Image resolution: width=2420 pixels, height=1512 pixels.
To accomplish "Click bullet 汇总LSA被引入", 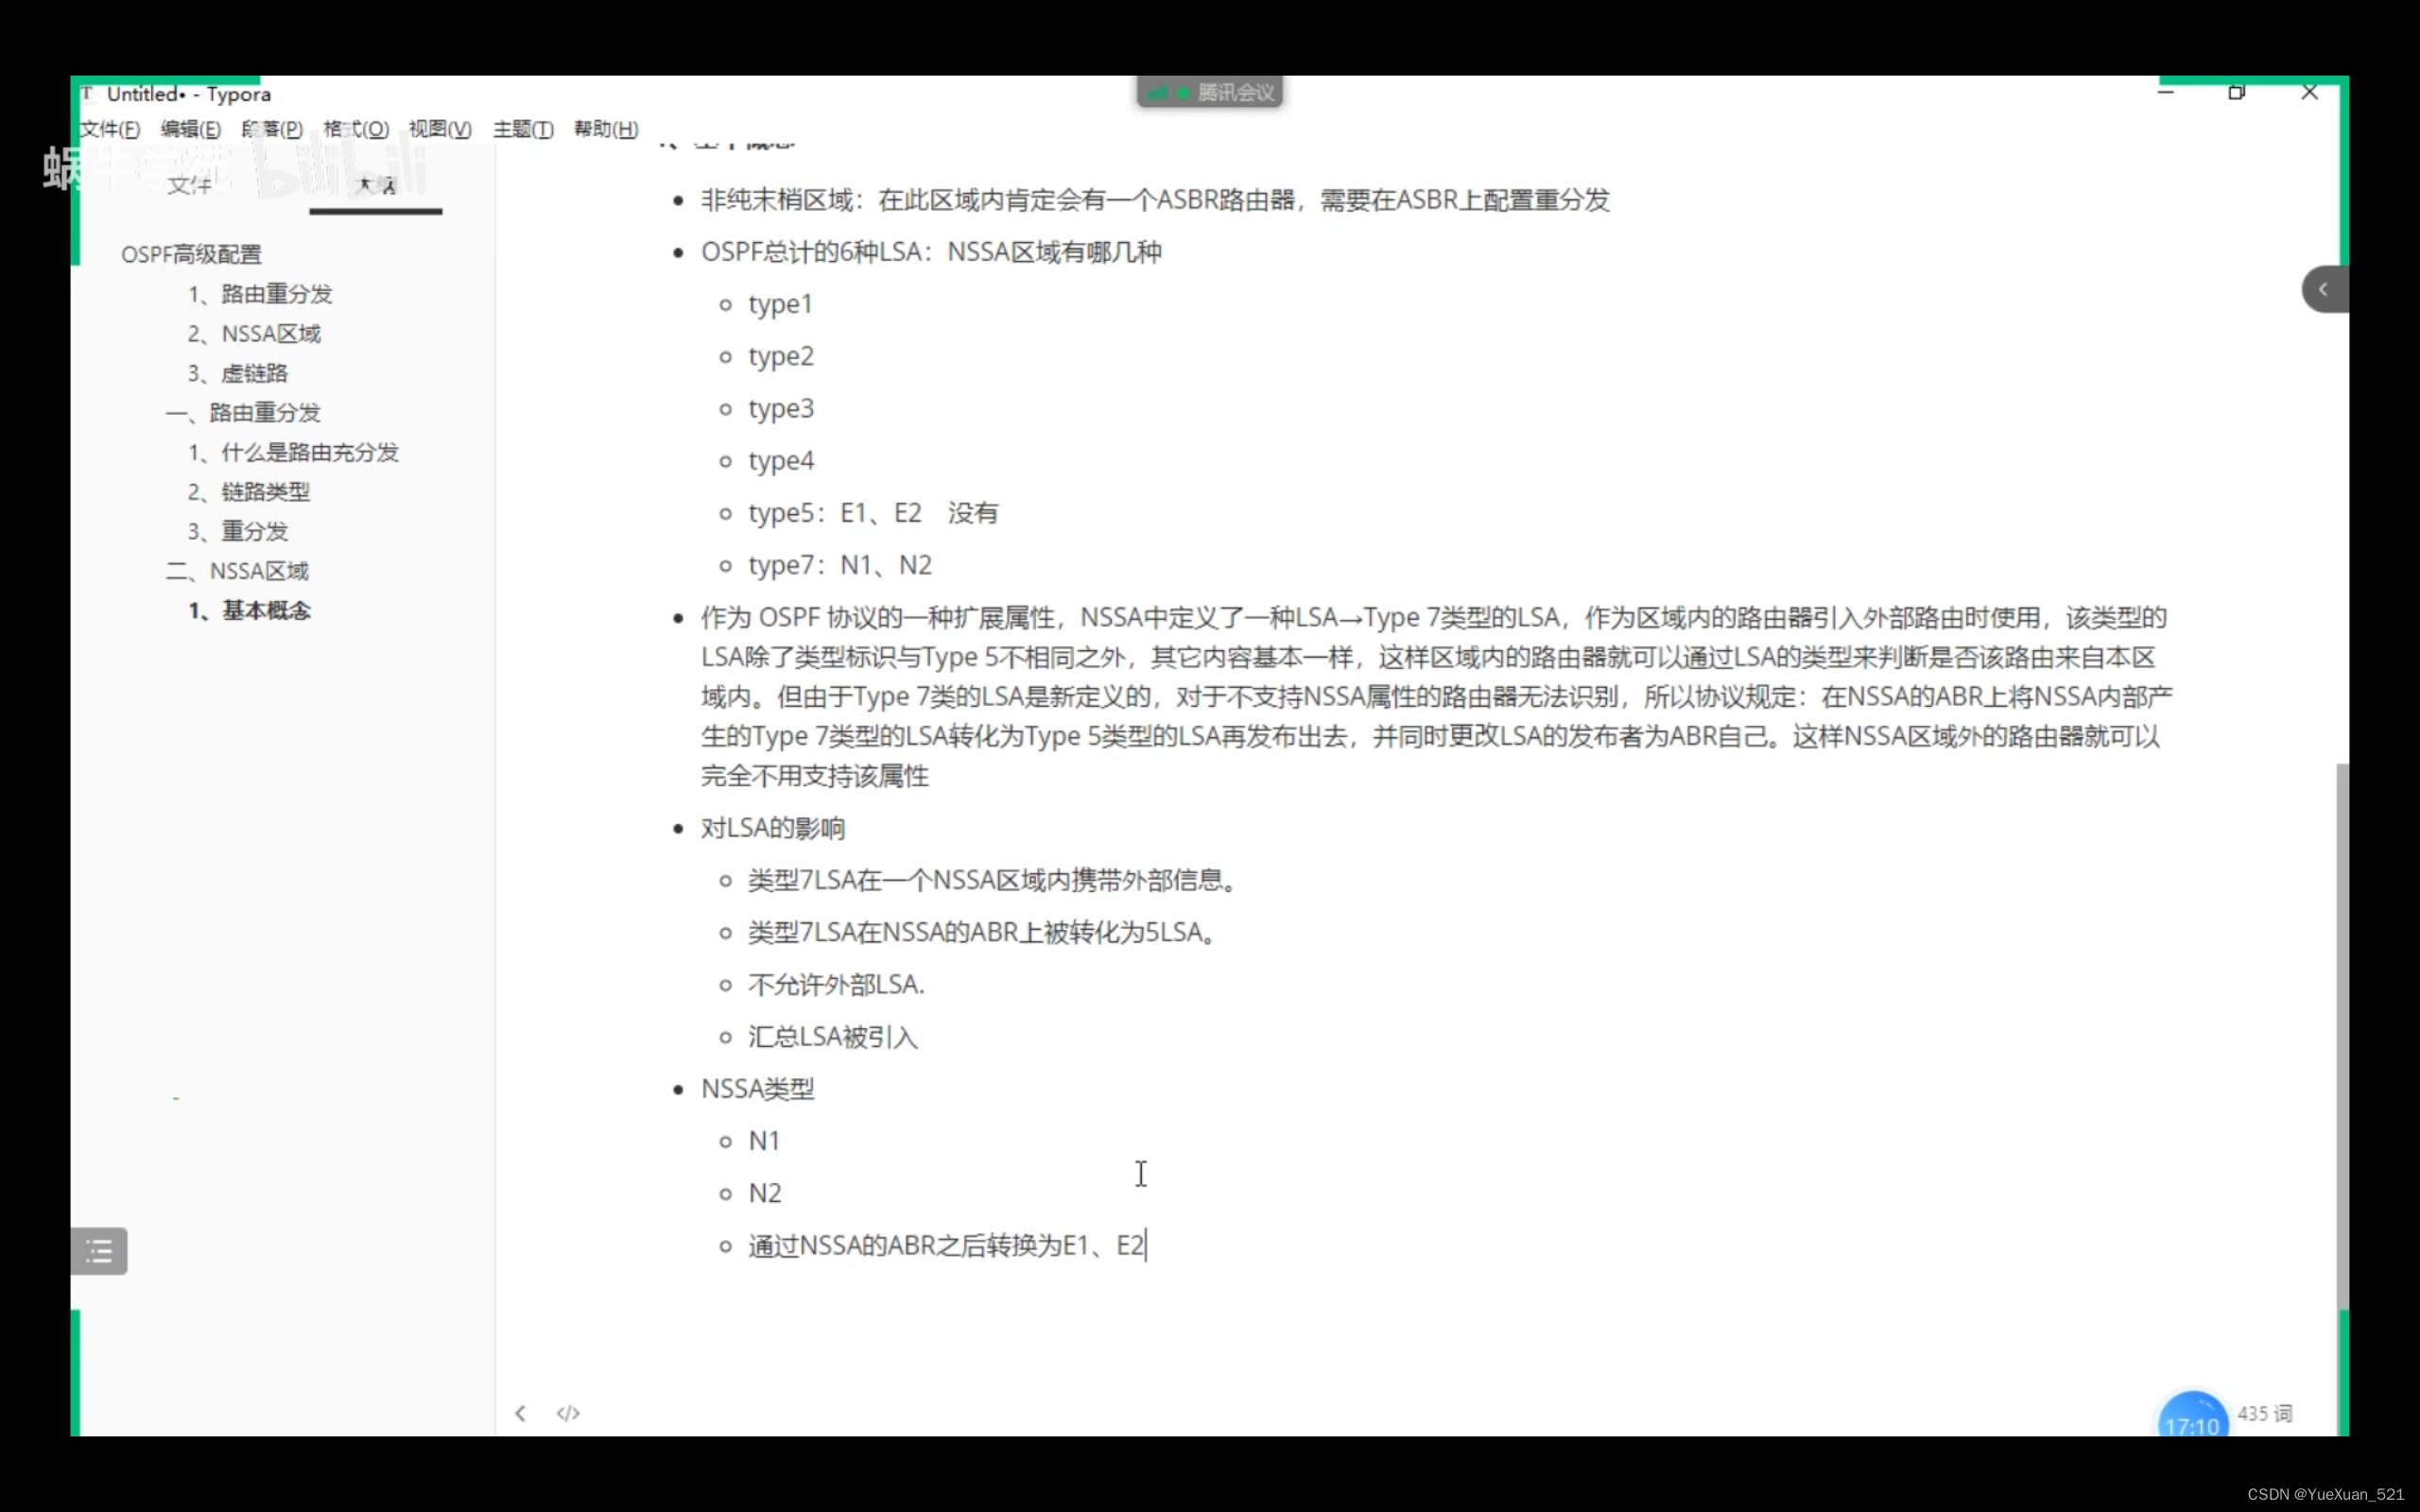I will coord(832,1037).
